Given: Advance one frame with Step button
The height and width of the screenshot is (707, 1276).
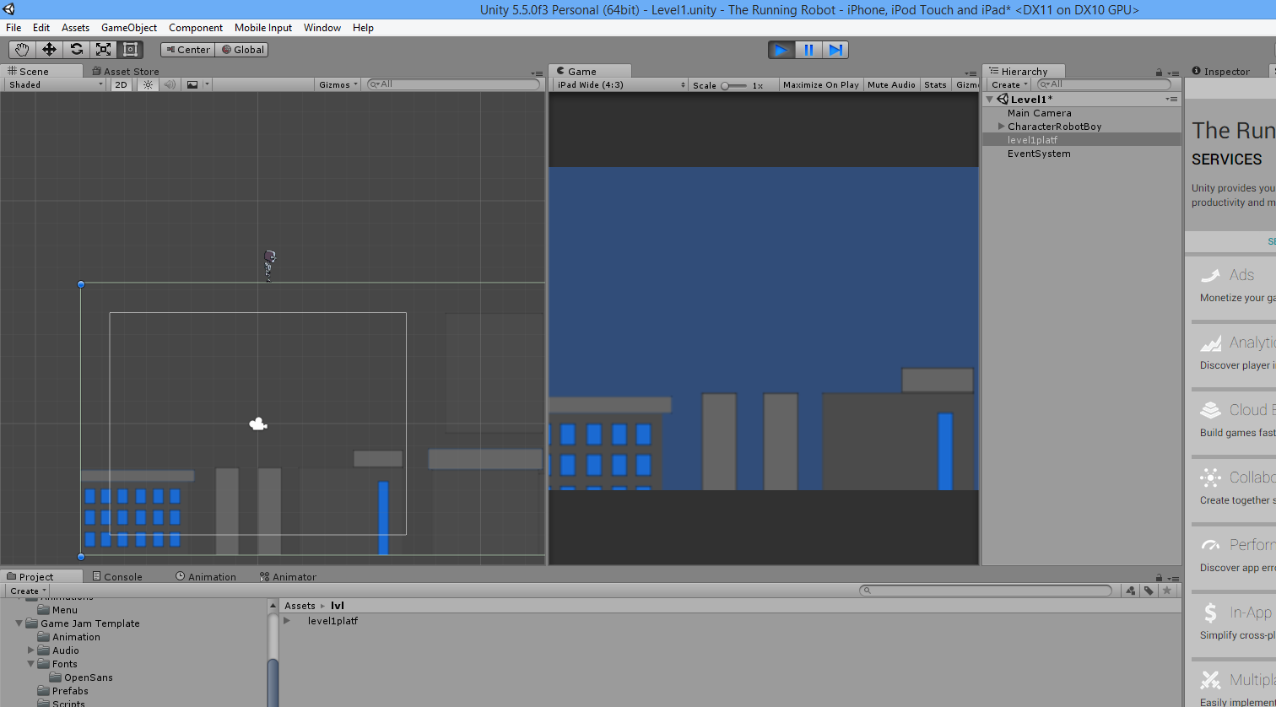Looking at the screenshot, I should tap(835, 50).
